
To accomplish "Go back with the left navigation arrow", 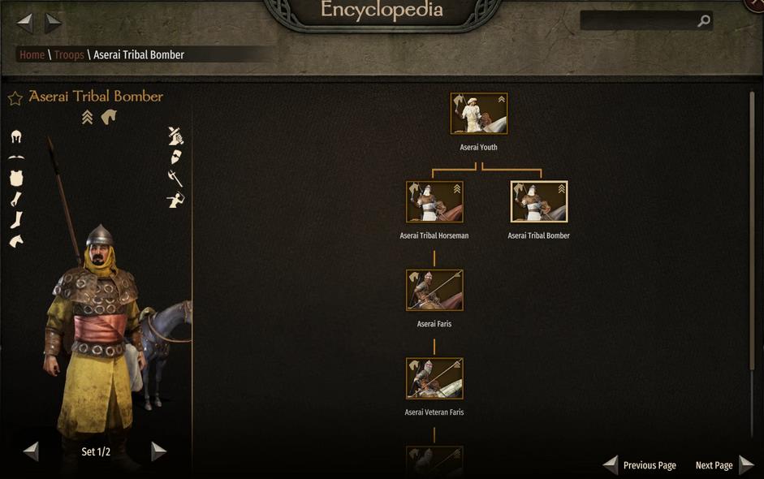I will pyautogui.click(x=25, y=23).
